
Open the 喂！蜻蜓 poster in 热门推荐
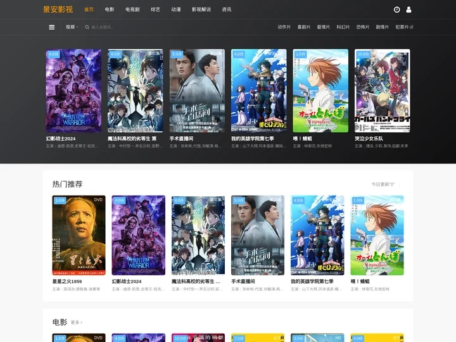[377, 235]
